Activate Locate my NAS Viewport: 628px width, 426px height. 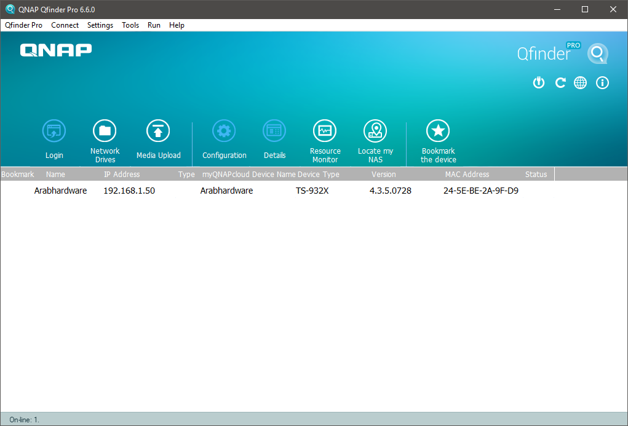[375, 131]
